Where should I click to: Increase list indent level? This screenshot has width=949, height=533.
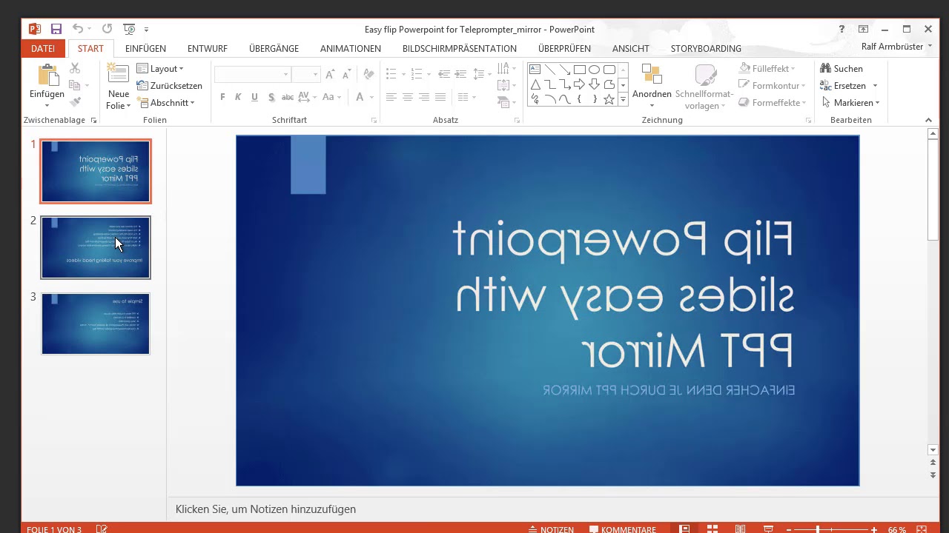(x=460, y=74)
